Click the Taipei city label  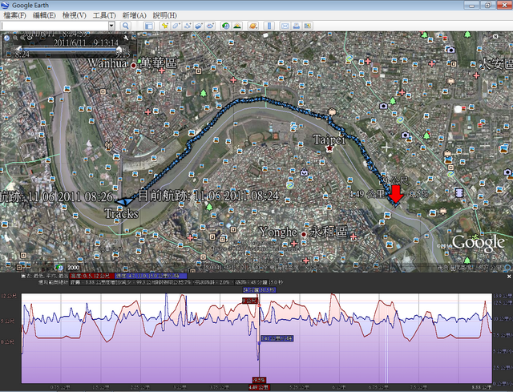pos(329,139)
